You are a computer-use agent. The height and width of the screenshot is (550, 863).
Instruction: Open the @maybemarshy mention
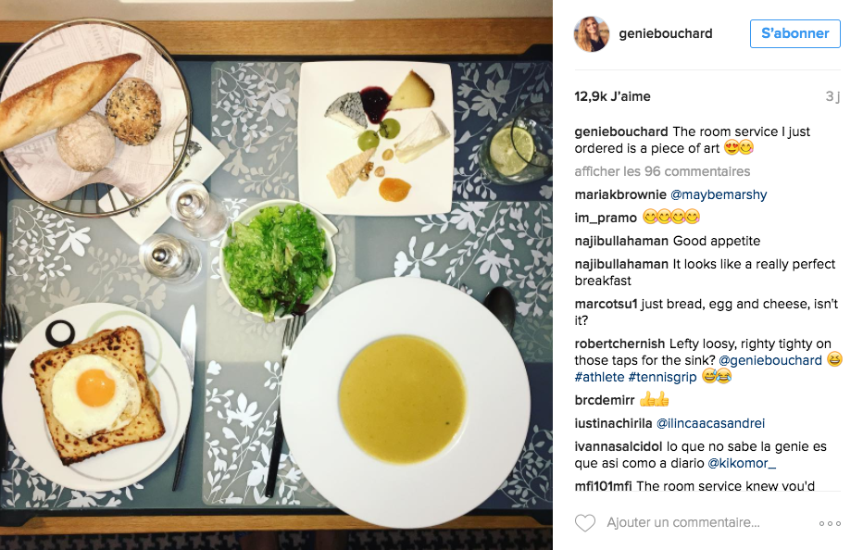click(x=719, y=194)
